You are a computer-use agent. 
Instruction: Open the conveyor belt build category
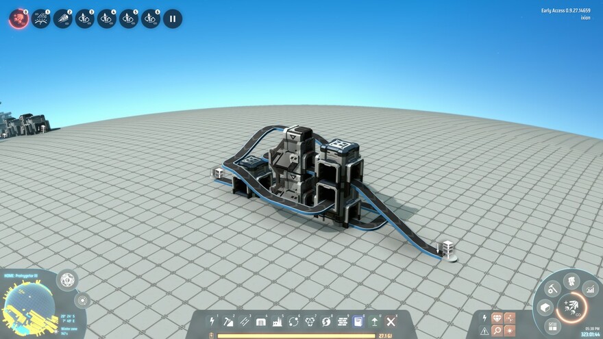[x=245, y=321]
